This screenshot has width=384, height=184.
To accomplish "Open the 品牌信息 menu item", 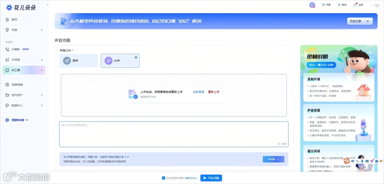I will click(24, 85).
